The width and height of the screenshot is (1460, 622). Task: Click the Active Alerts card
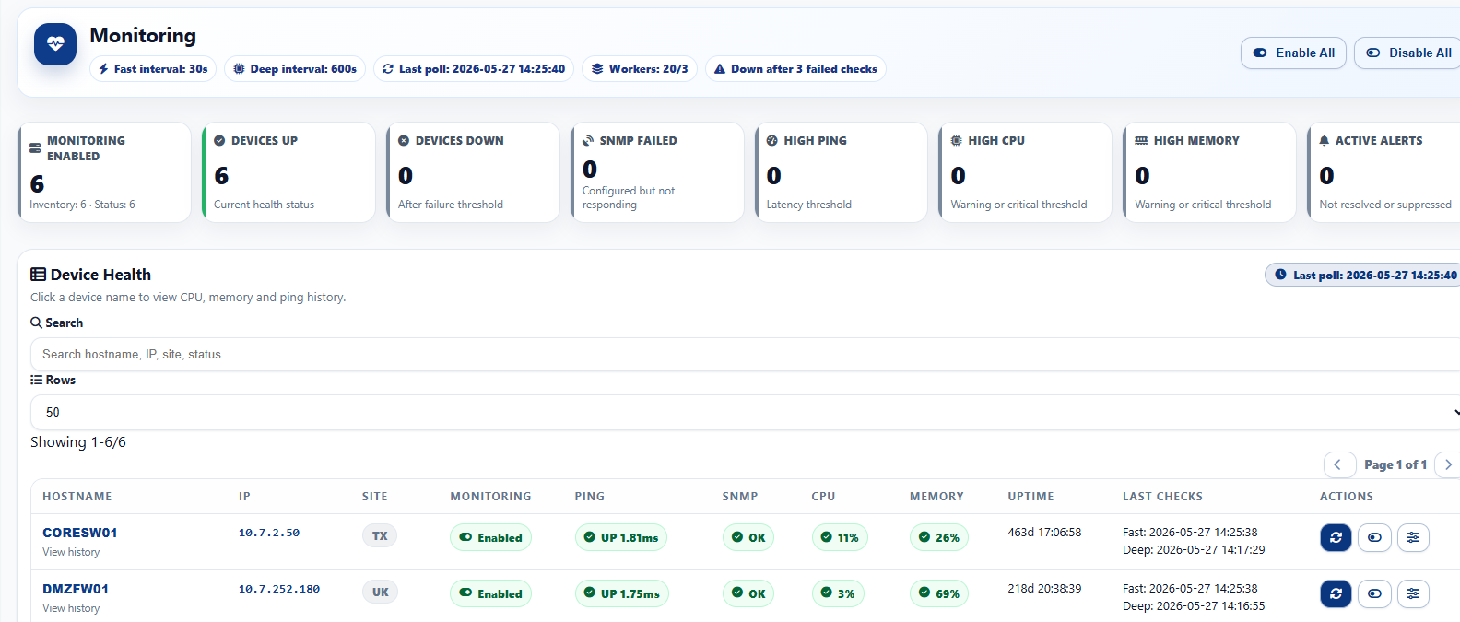pos(1384,172)
